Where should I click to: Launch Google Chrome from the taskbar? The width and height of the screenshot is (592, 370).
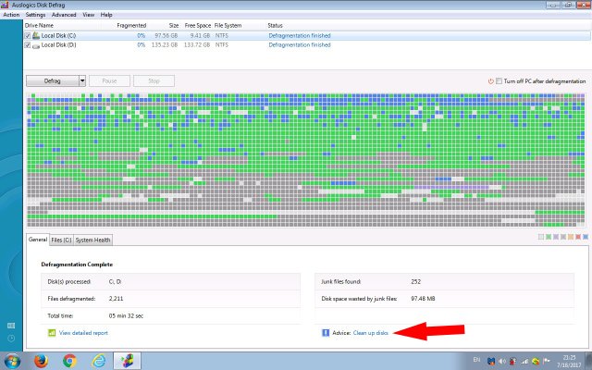[69, 361]
